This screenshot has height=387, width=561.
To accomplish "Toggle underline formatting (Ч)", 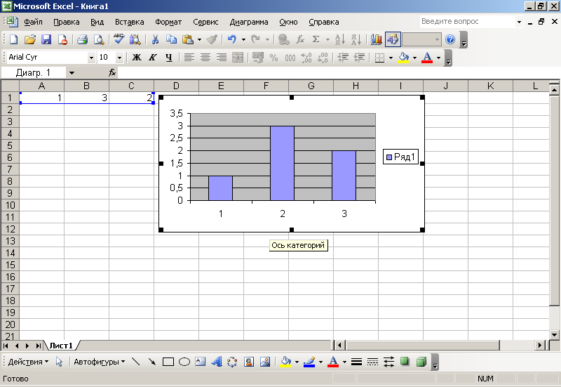I will pyautogui.click(x=168, y=58).
